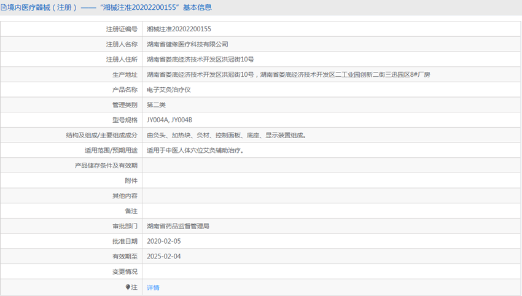Click the 附件 label
This screenshot has height=296, width=522.
point(131,181)
